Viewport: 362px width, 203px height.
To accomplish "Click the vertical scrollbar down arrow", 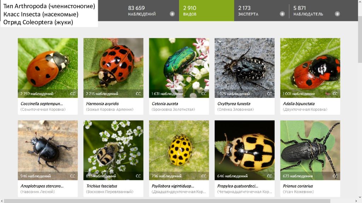I will pos(360,197).
